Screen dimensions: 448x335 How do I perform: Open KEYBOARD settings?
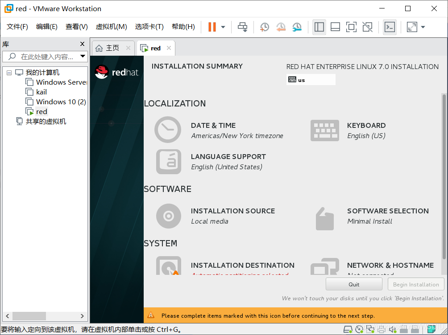point(366,126)
